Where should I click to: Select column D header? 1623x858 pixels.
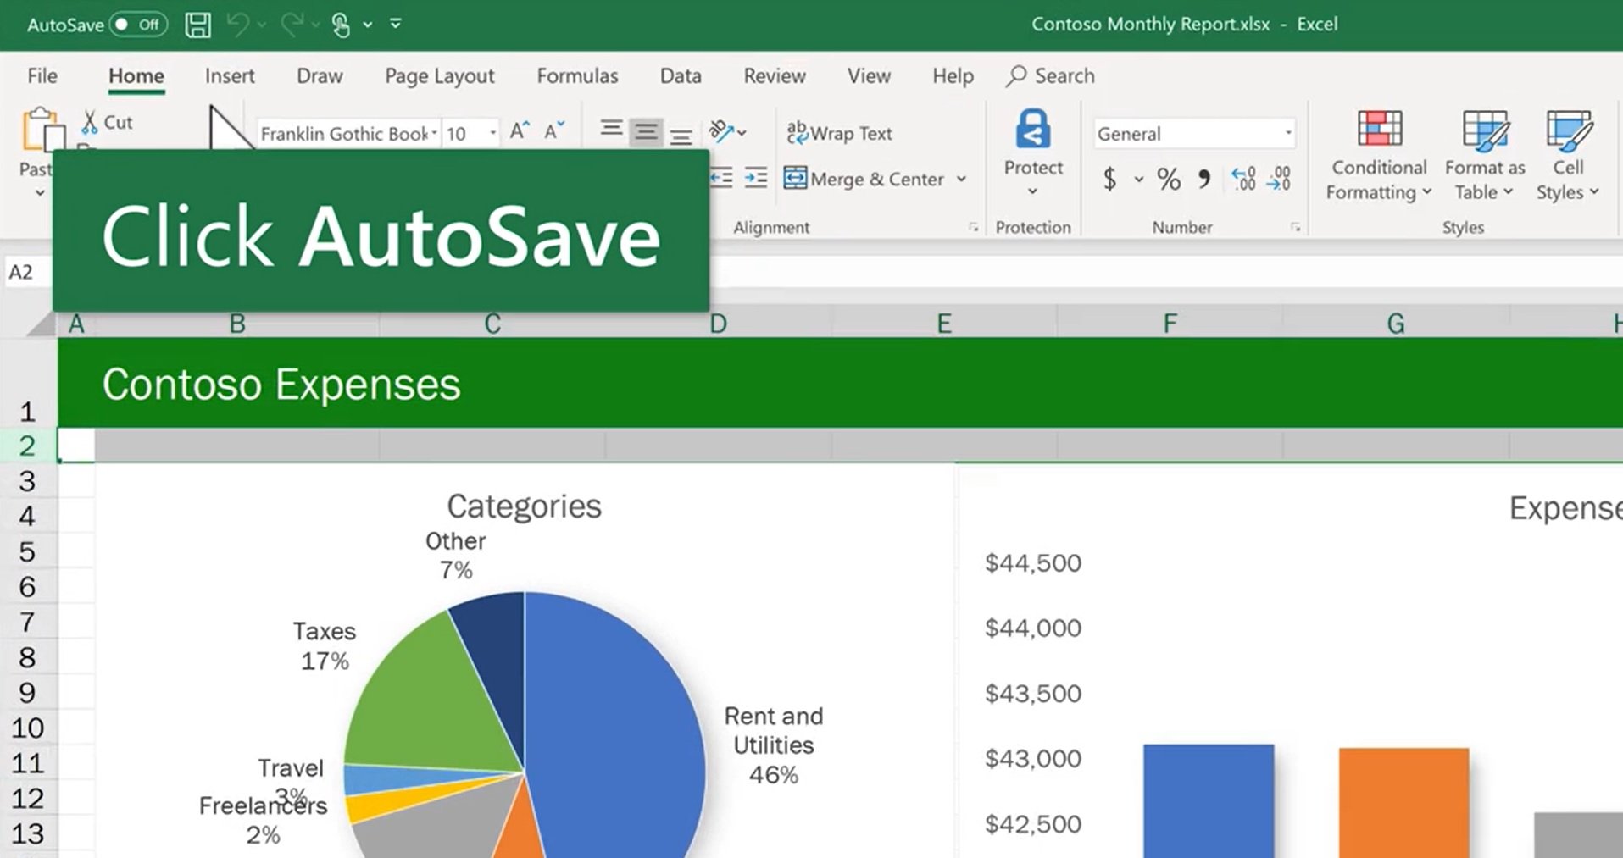coord(718,324)
